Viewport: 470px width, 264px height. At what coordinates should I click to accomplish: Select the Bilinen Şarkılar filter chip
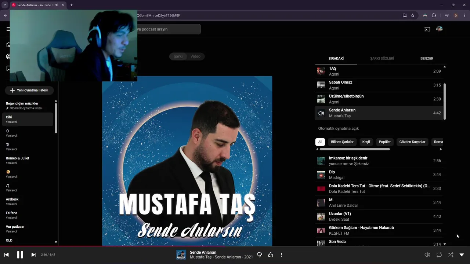(342, 142)
